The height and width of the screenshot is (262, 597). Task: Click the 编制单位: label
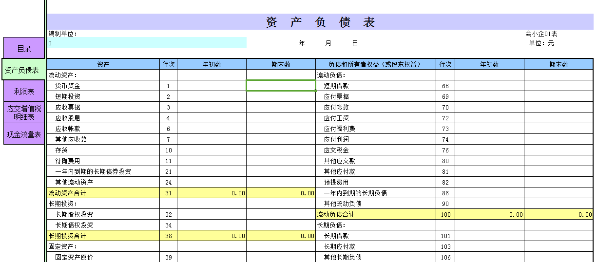[63, 34]
